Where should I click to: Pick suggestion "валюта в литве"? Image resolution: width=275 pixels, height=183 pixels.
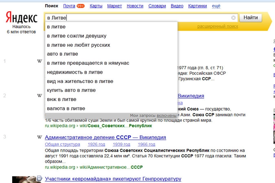(x=66, y=108)
